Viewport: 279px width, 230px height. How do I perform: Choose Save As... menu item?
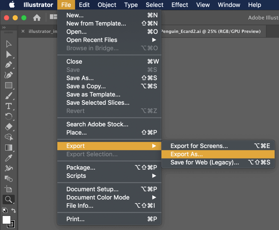[109, 78]
